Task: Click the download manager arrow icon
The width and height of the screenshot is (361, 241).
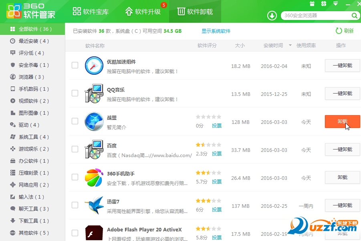Action: [272, 16]
